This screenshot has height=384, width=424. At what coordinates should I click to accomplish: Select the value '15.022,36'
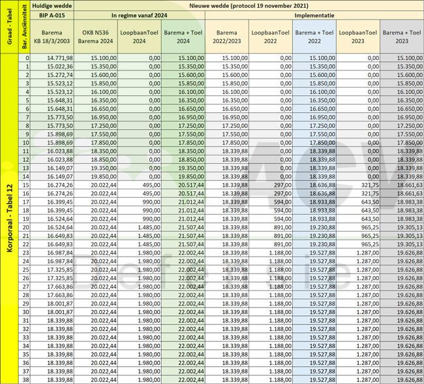click(x=60, y=67)
